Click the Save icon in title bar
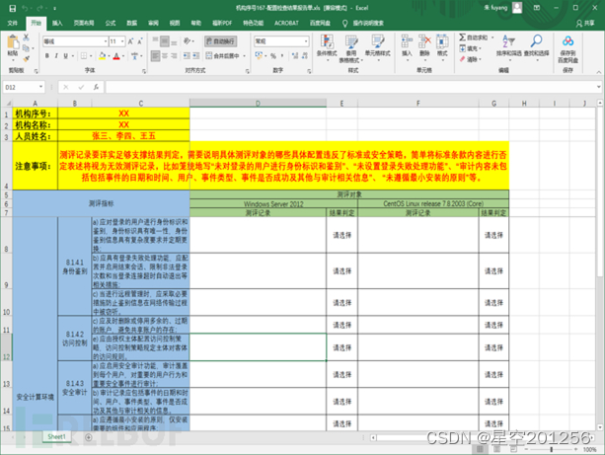 pos(13,8)
